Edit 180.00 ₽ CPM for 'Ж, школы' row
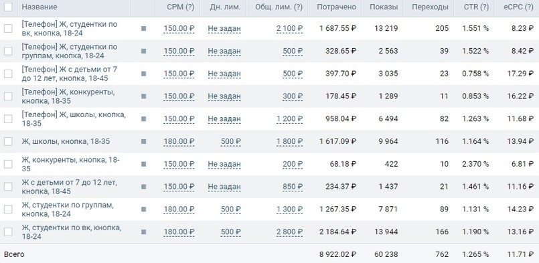This screenshot has width=539, height=263. pos(179,141)
